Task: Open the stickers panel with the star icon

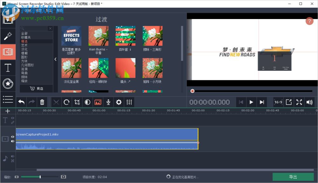Action: (x=8, y=84)
